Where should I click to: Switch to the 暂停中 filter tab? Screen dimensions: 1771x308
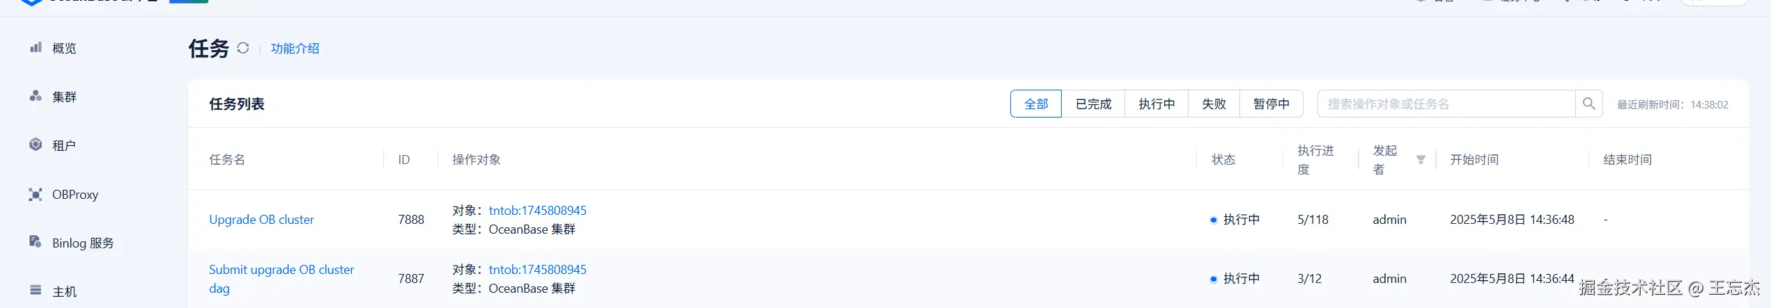click(1271, 104)
